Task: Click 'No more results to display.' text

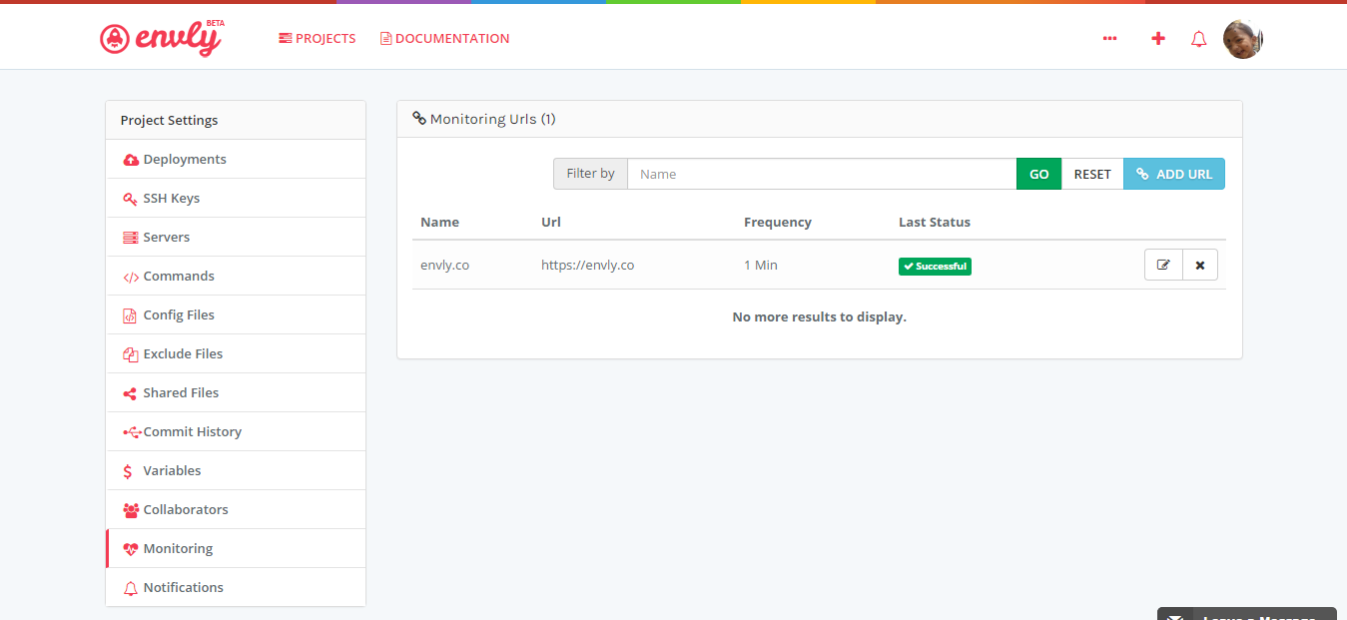Action: (x=820, y=317)
